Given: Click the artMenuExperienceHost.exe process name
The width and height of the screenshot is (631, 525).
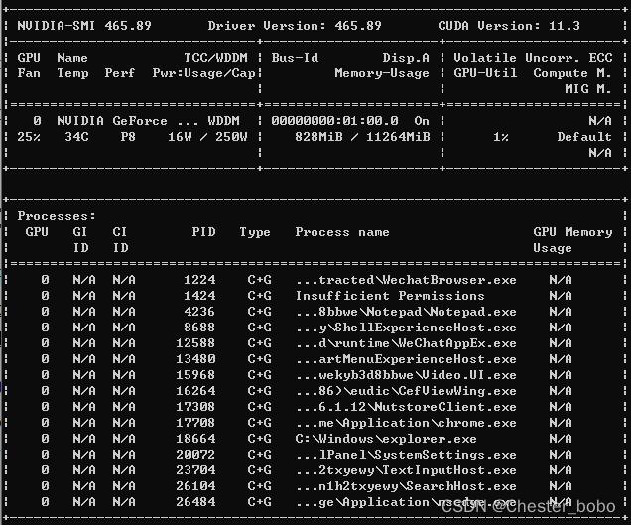Looking at the screenshot, I should [x=406, y=359].
